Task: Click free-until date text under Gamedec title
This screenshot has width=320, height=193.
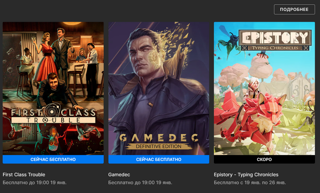Action: pos(140,183)
